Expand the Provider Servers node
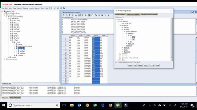This screenshot has width=197, height=110. [4, 59]
